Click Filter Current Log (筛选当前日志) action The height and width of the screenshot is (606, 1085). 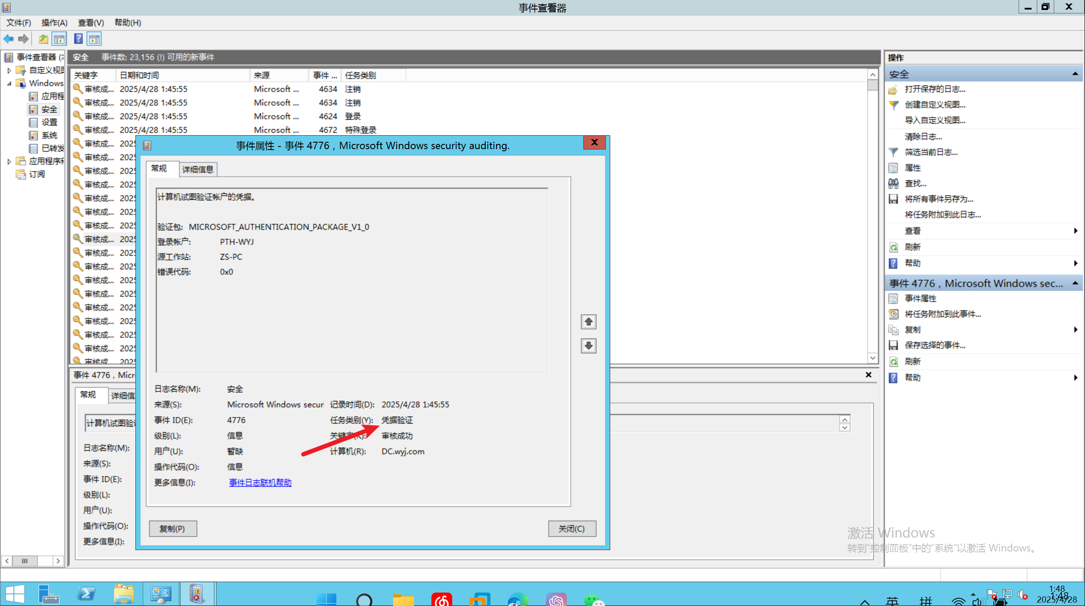click(x=930, y=152)
